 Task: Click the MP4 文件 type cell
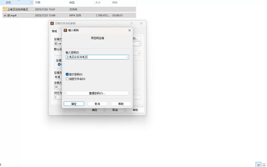click(x=75, y=15)
